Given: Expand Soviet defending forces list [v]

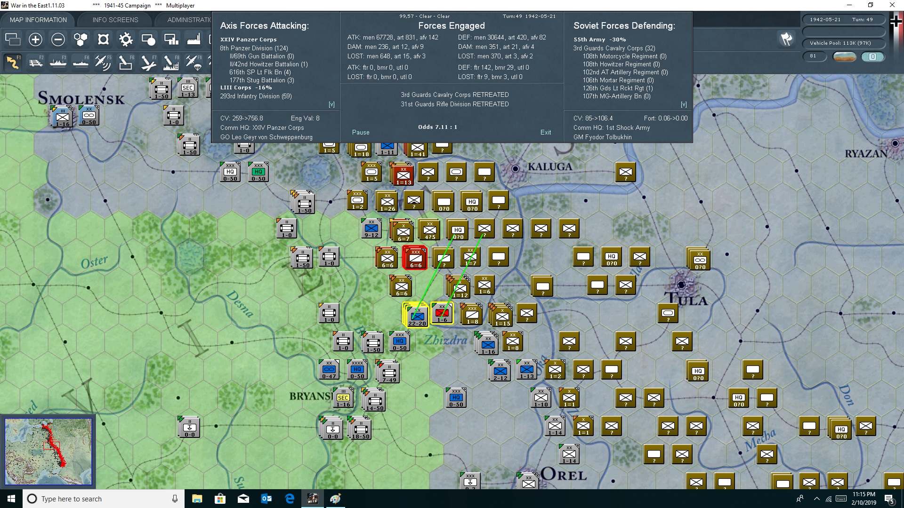Looking at the screenshot, I should pyautogui.click(x=684, y=104).
